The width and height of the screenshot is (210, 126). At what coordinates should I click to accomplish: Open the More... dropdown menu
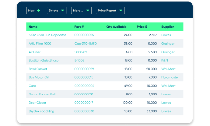point(81,10)
